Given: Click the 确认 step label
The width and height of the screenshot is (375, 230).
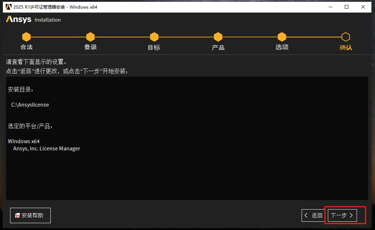Looking at the screenshot, I should tap(346, 47).
